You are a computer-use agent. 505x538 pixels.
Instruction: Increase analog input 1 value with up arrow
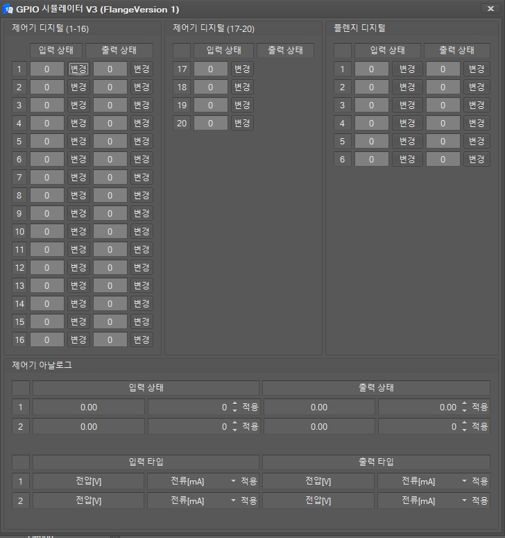click(234, 404)
